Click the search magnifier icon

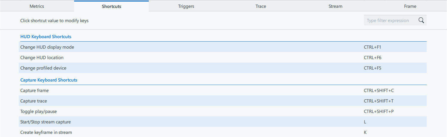tap(421, 20)
